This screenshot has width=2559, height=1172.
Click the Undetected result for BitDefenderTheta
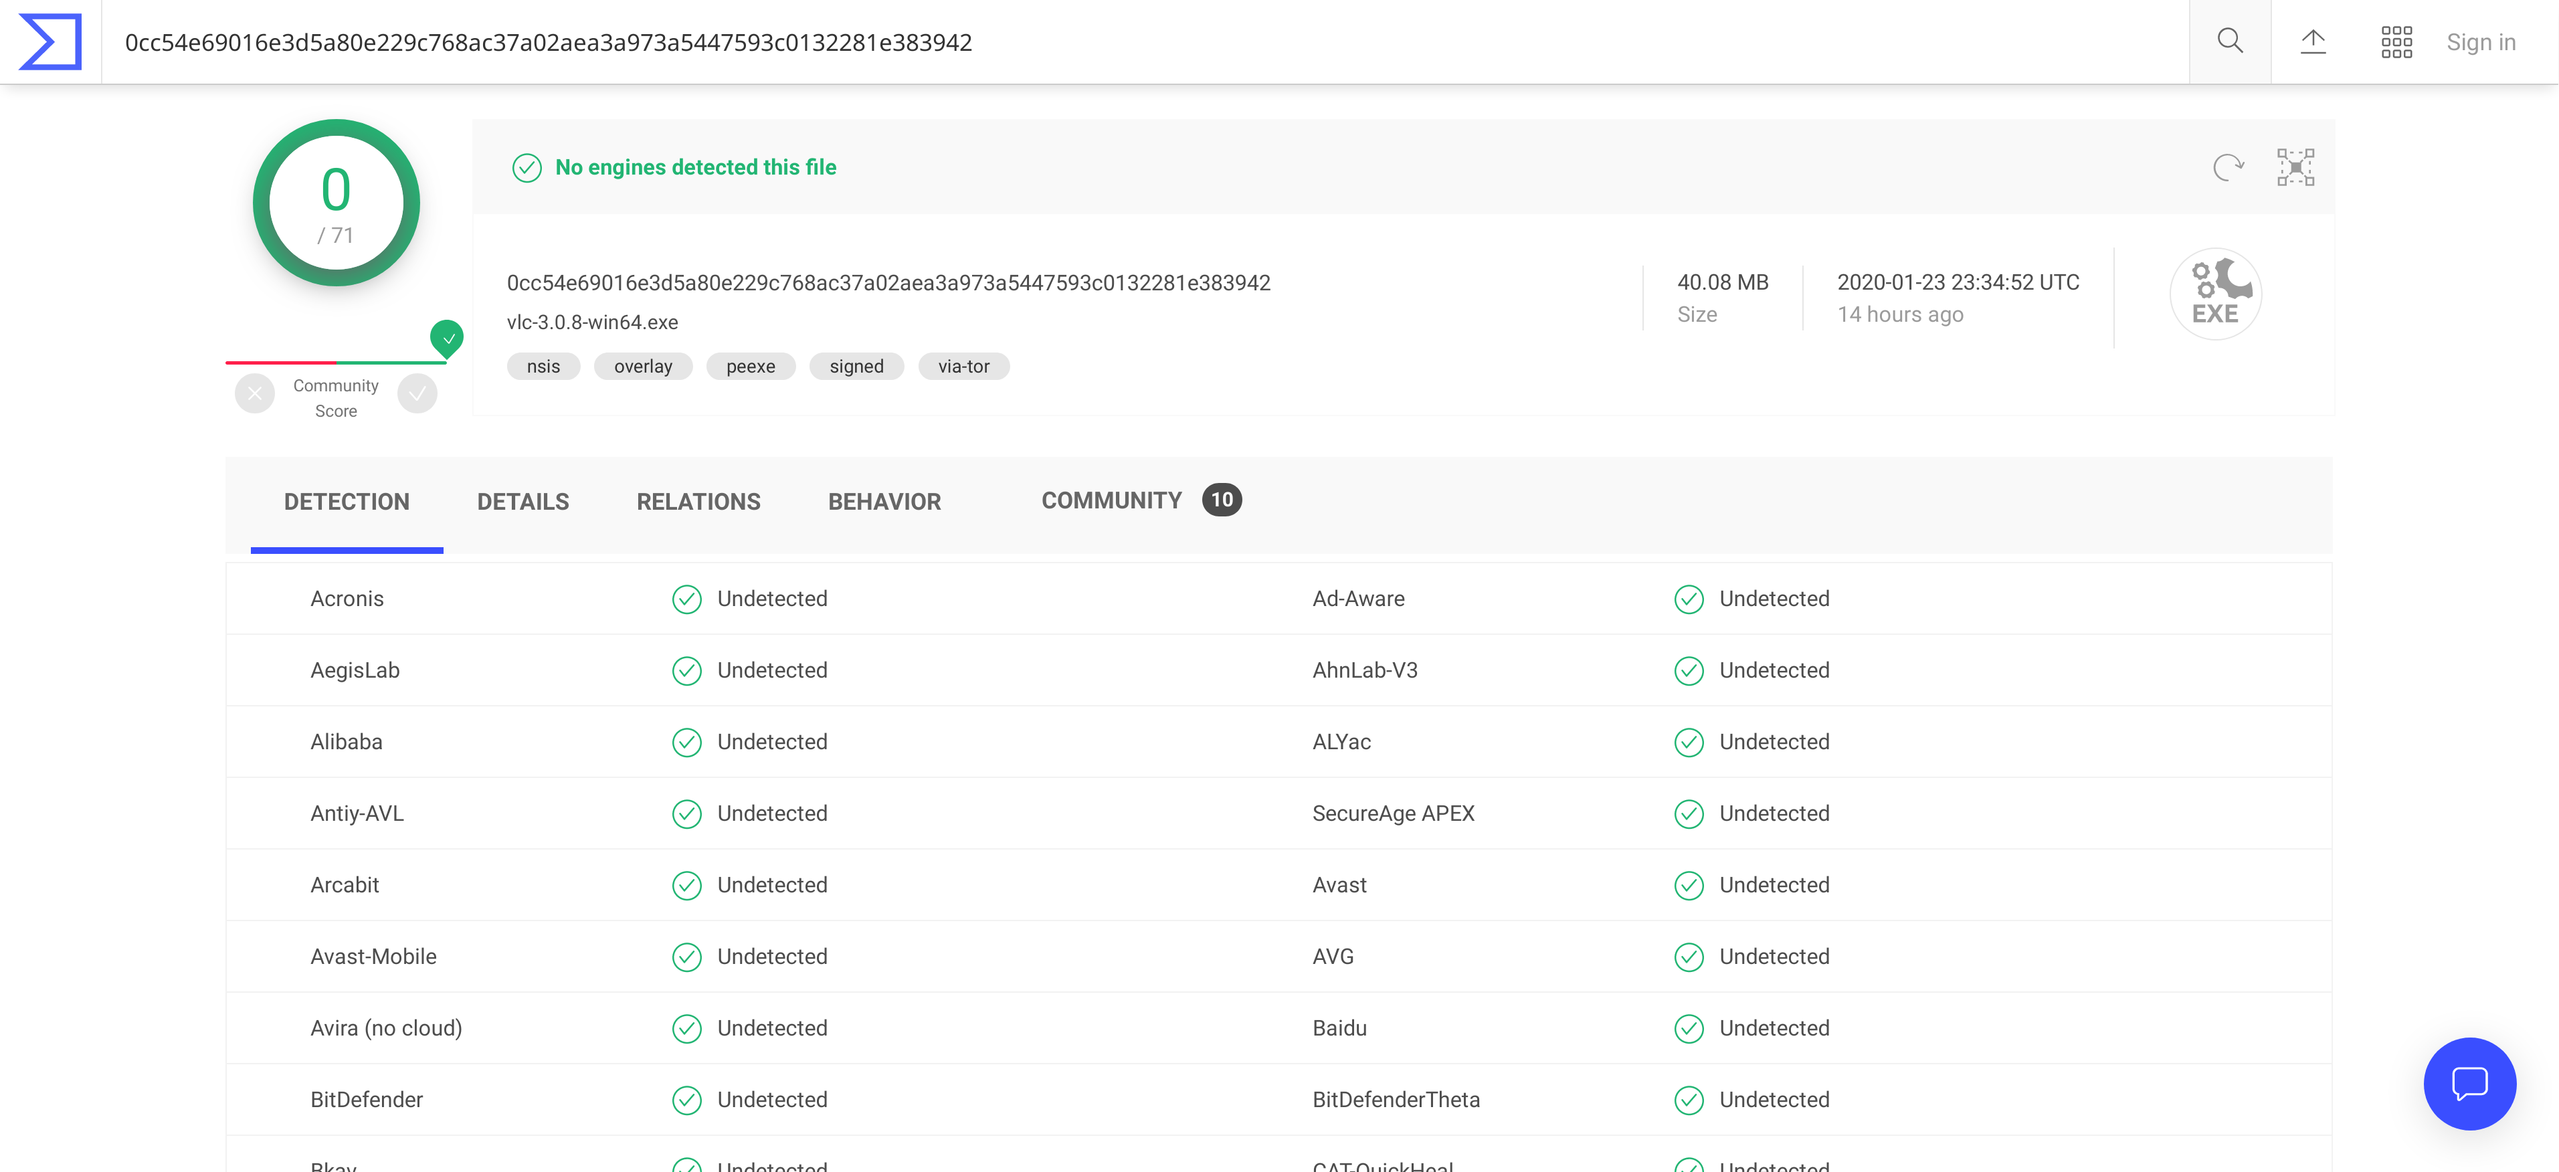1774,1100
